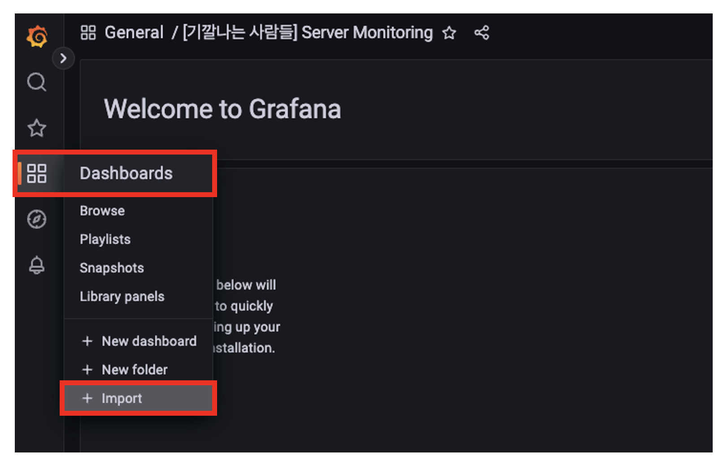Go to Snapshots in the menu

(x=112, y=268)
